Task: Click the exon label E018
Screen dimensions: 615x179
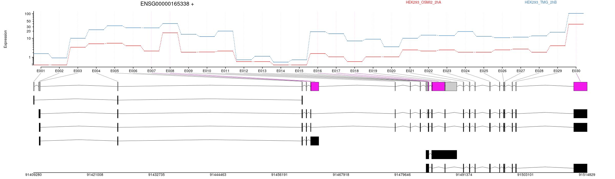Action: 354,71
